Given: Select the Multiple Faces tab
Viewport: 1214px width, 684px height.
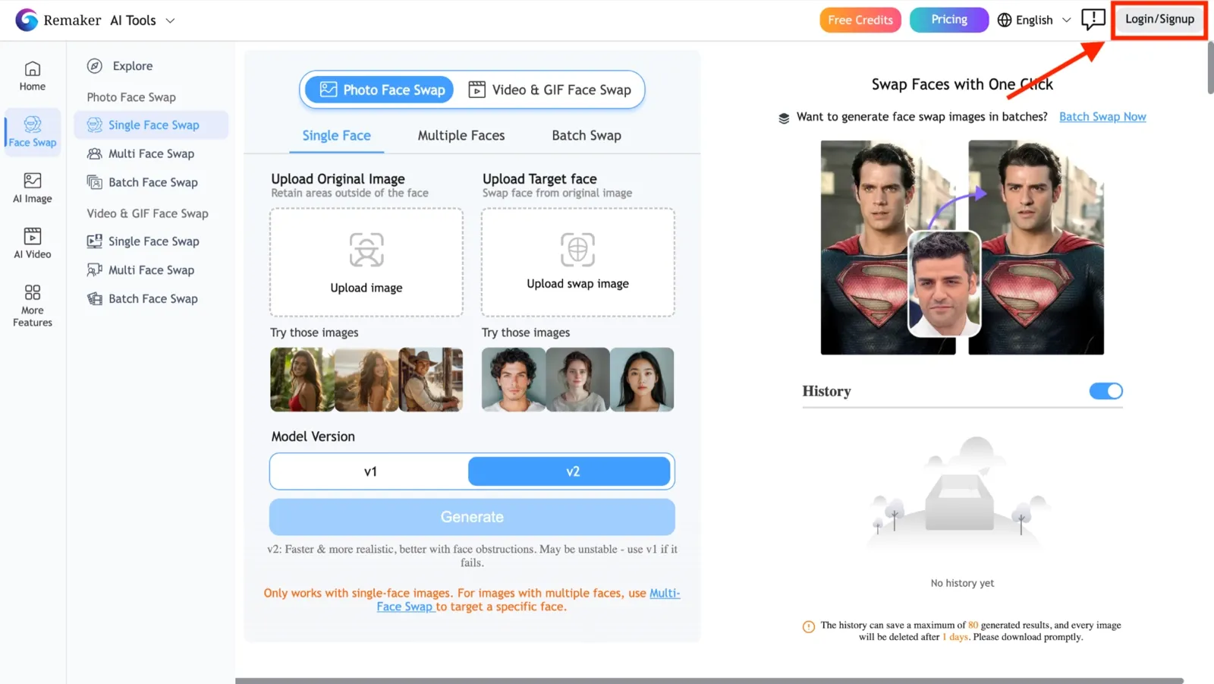Looking at the screenshot, I should [x=461, y=136].
